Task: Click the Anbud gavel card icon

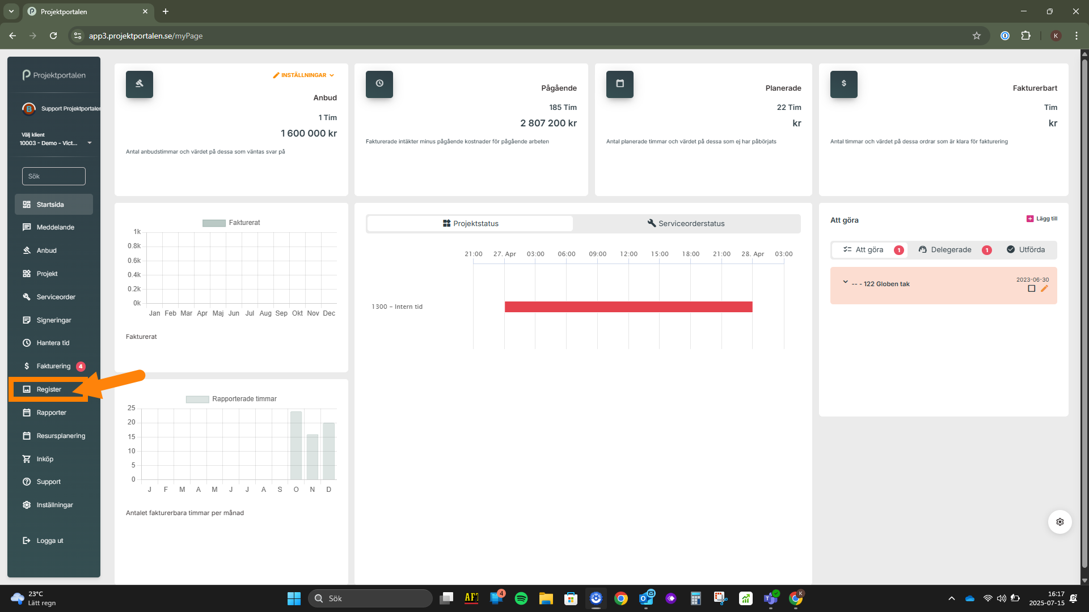Action: 140,84
